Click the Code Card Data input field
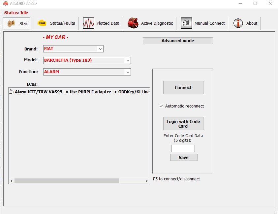The height and width of the screenshot is (214, 278). pos(183,148)
